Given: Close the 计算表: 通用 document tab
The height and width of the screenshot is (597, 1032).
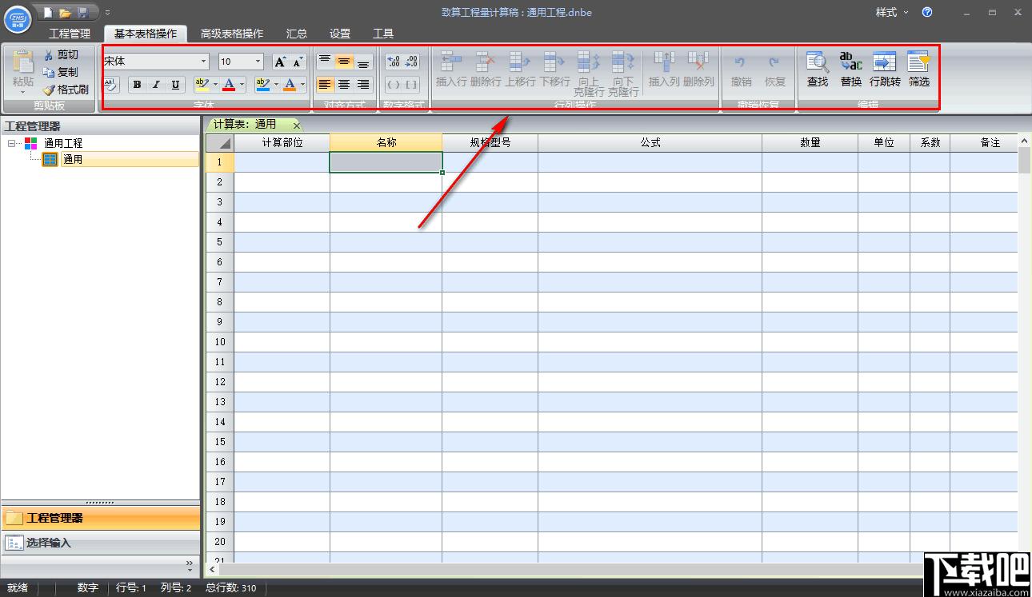Looking at the screenshot, I should 296,125.
